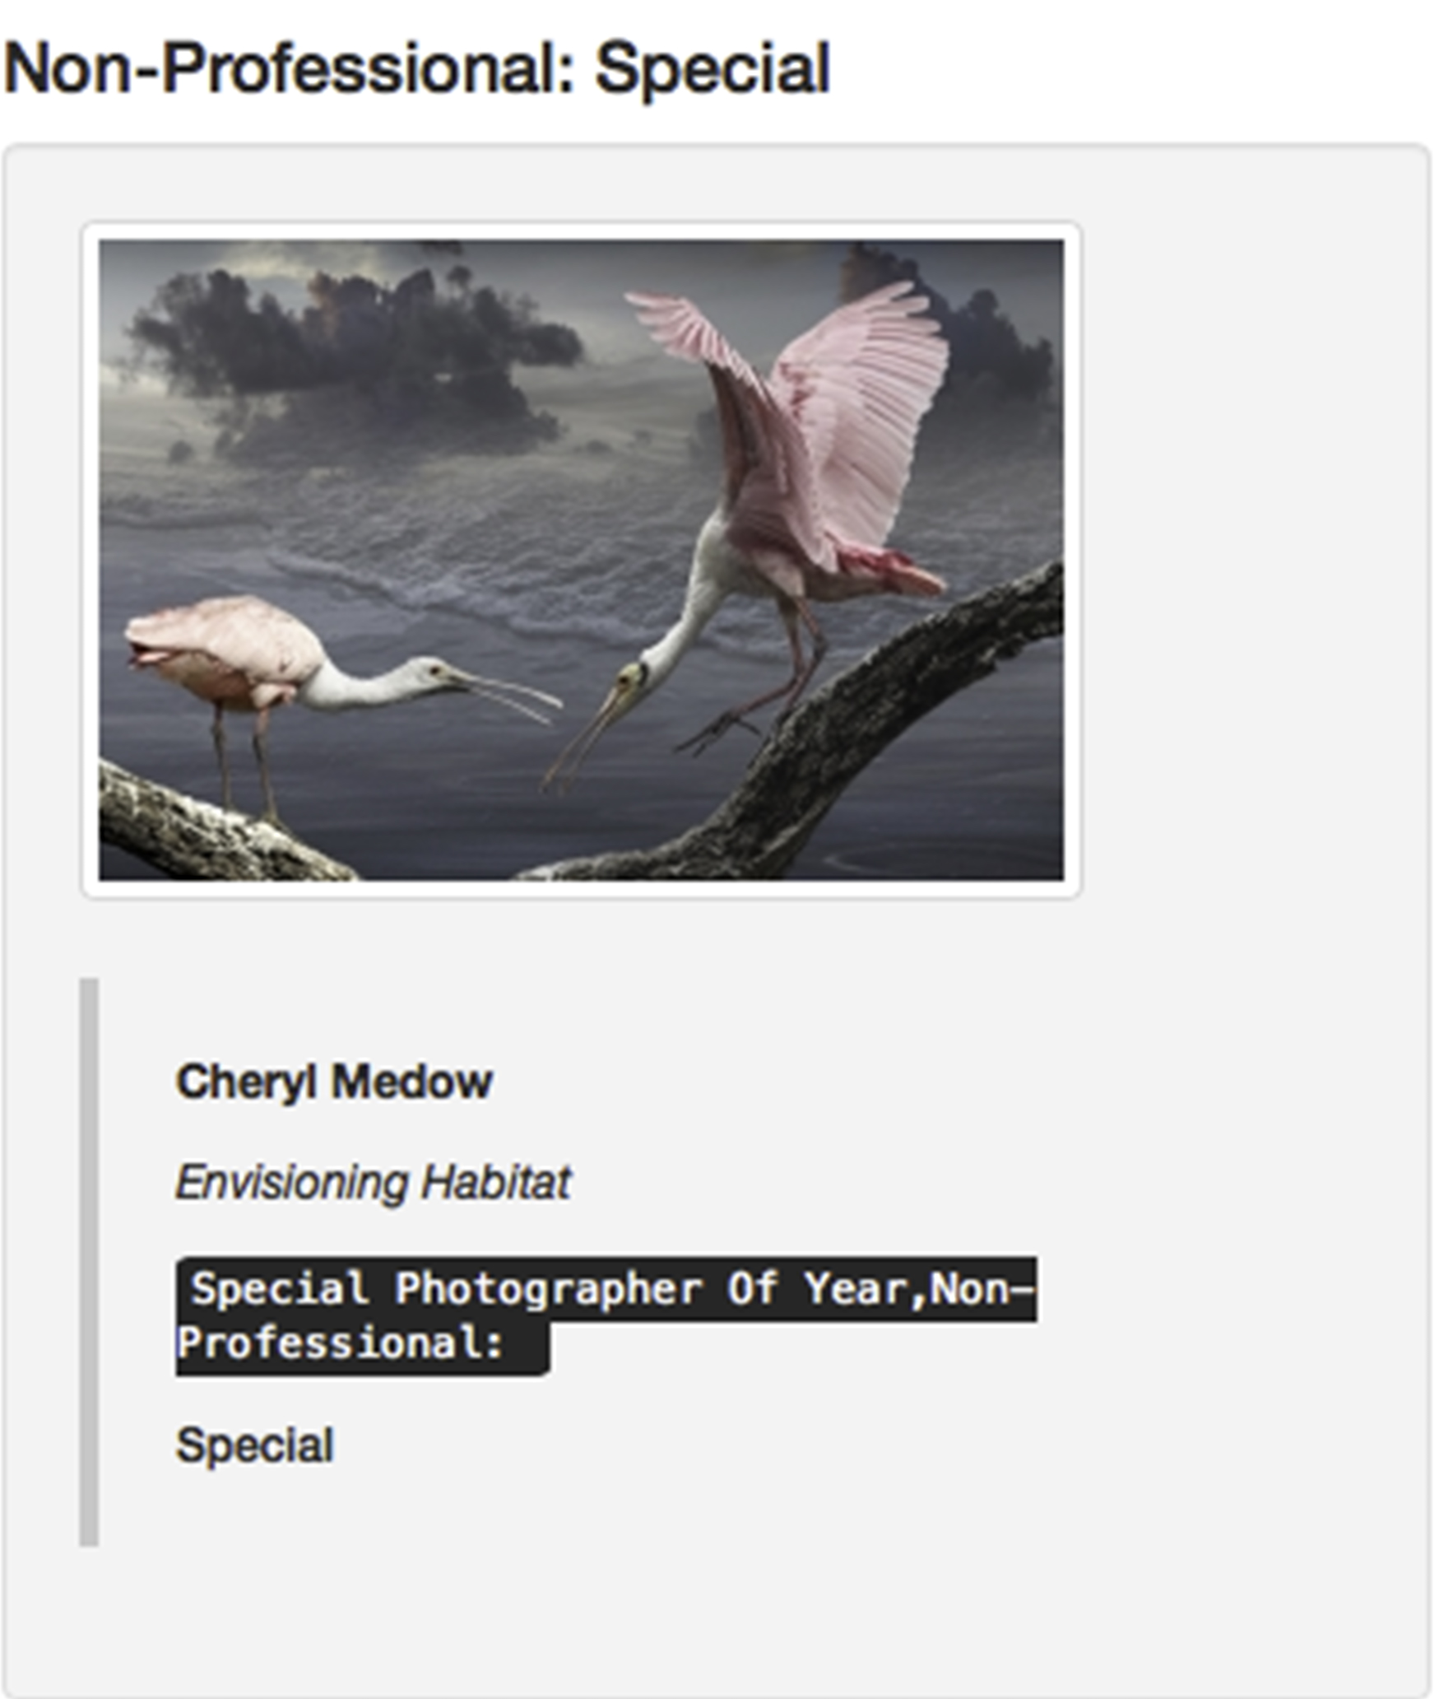
Task: Click the Non-Professional: Special heading
Action: 417,69
